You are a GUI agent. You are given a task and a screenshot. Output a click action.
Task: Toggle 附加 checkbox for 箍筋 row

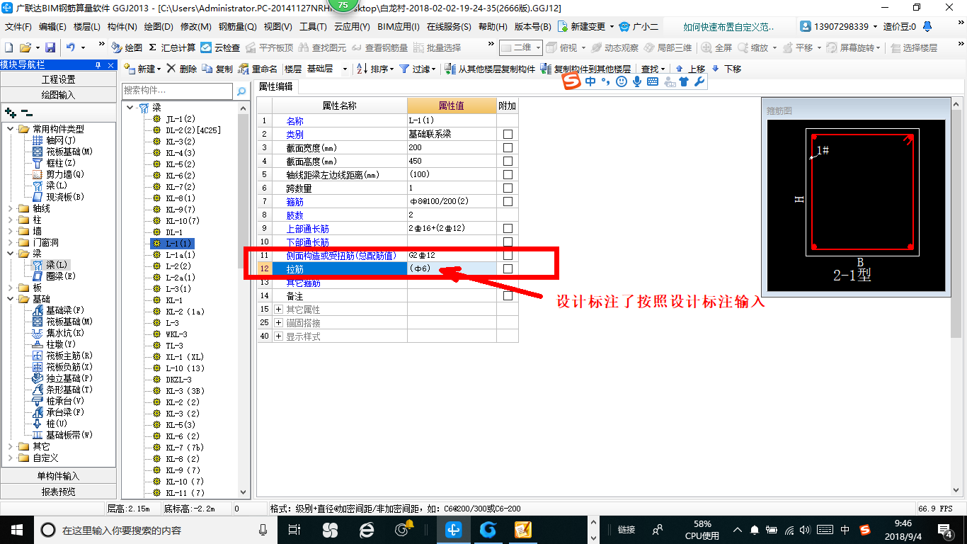coord(508,202)
